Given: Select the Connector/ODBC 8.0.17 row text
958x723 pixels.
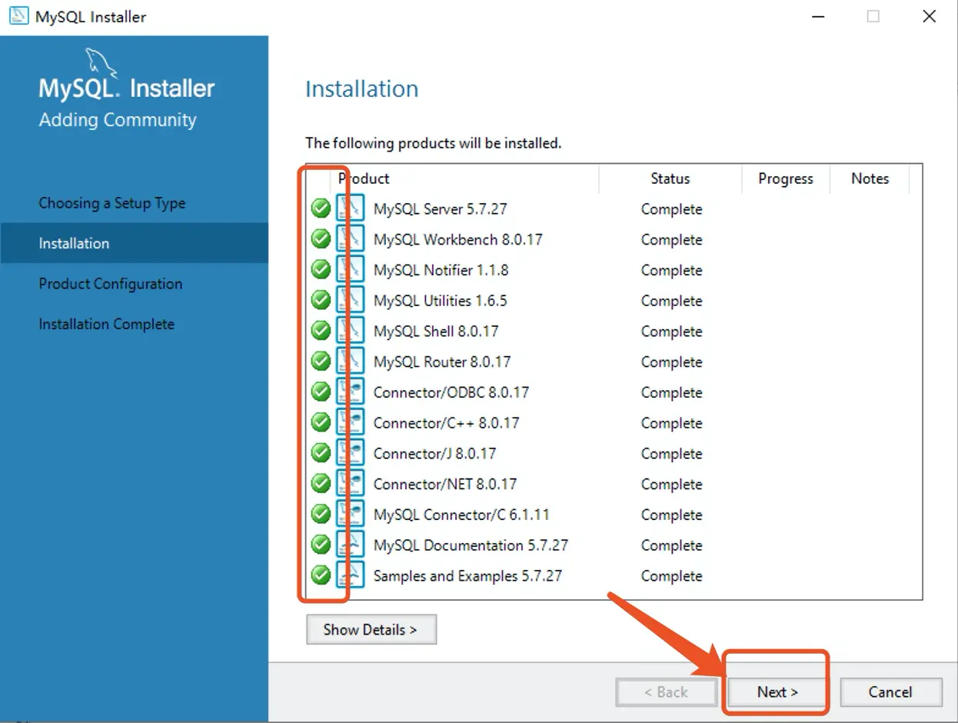Looking at the screenshot, I should (451, 392).
